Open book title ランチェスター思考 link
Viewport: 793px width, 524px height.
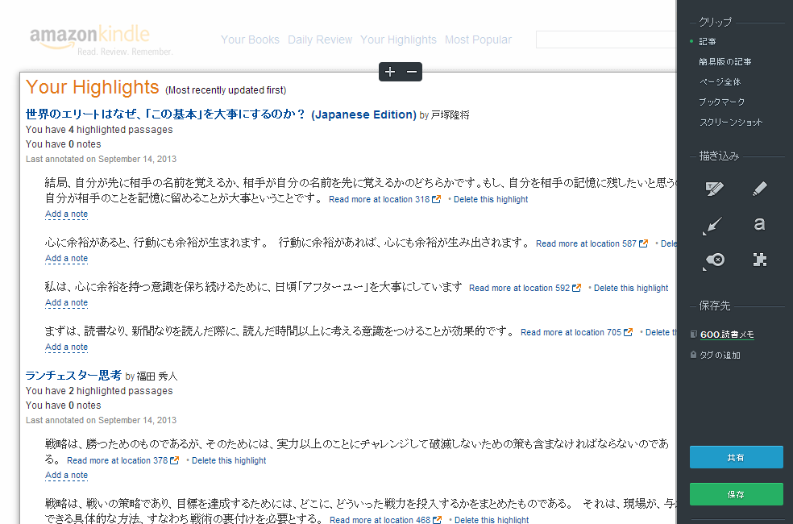click(74, 376)
